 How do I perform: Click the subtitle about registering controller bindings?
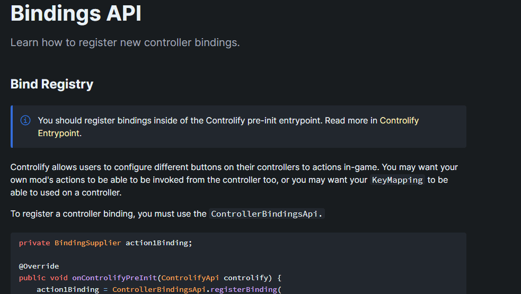[x=125, y=42]
